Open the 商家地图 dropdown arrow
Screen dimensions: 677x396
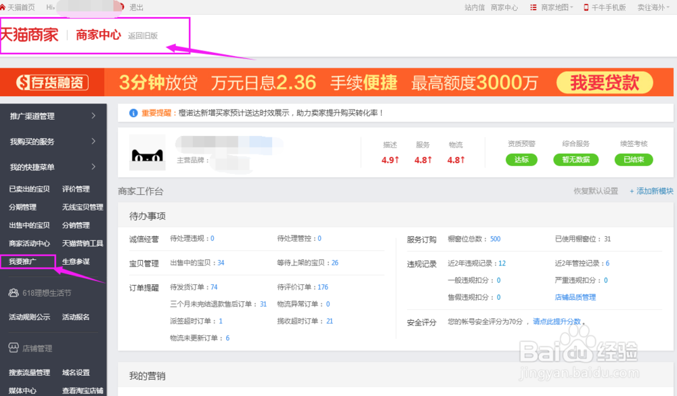click(x=571, y=7)
